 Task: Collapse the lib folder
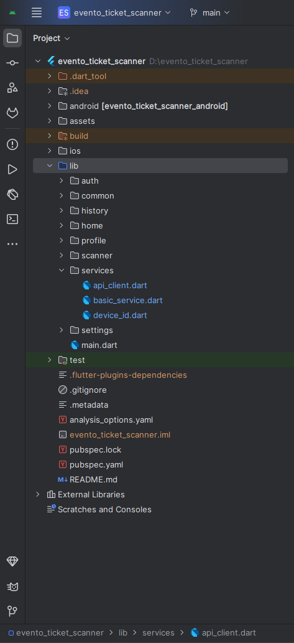(50, 166)
